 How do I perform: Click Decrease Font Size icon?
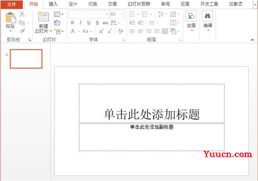coord(110,31)
